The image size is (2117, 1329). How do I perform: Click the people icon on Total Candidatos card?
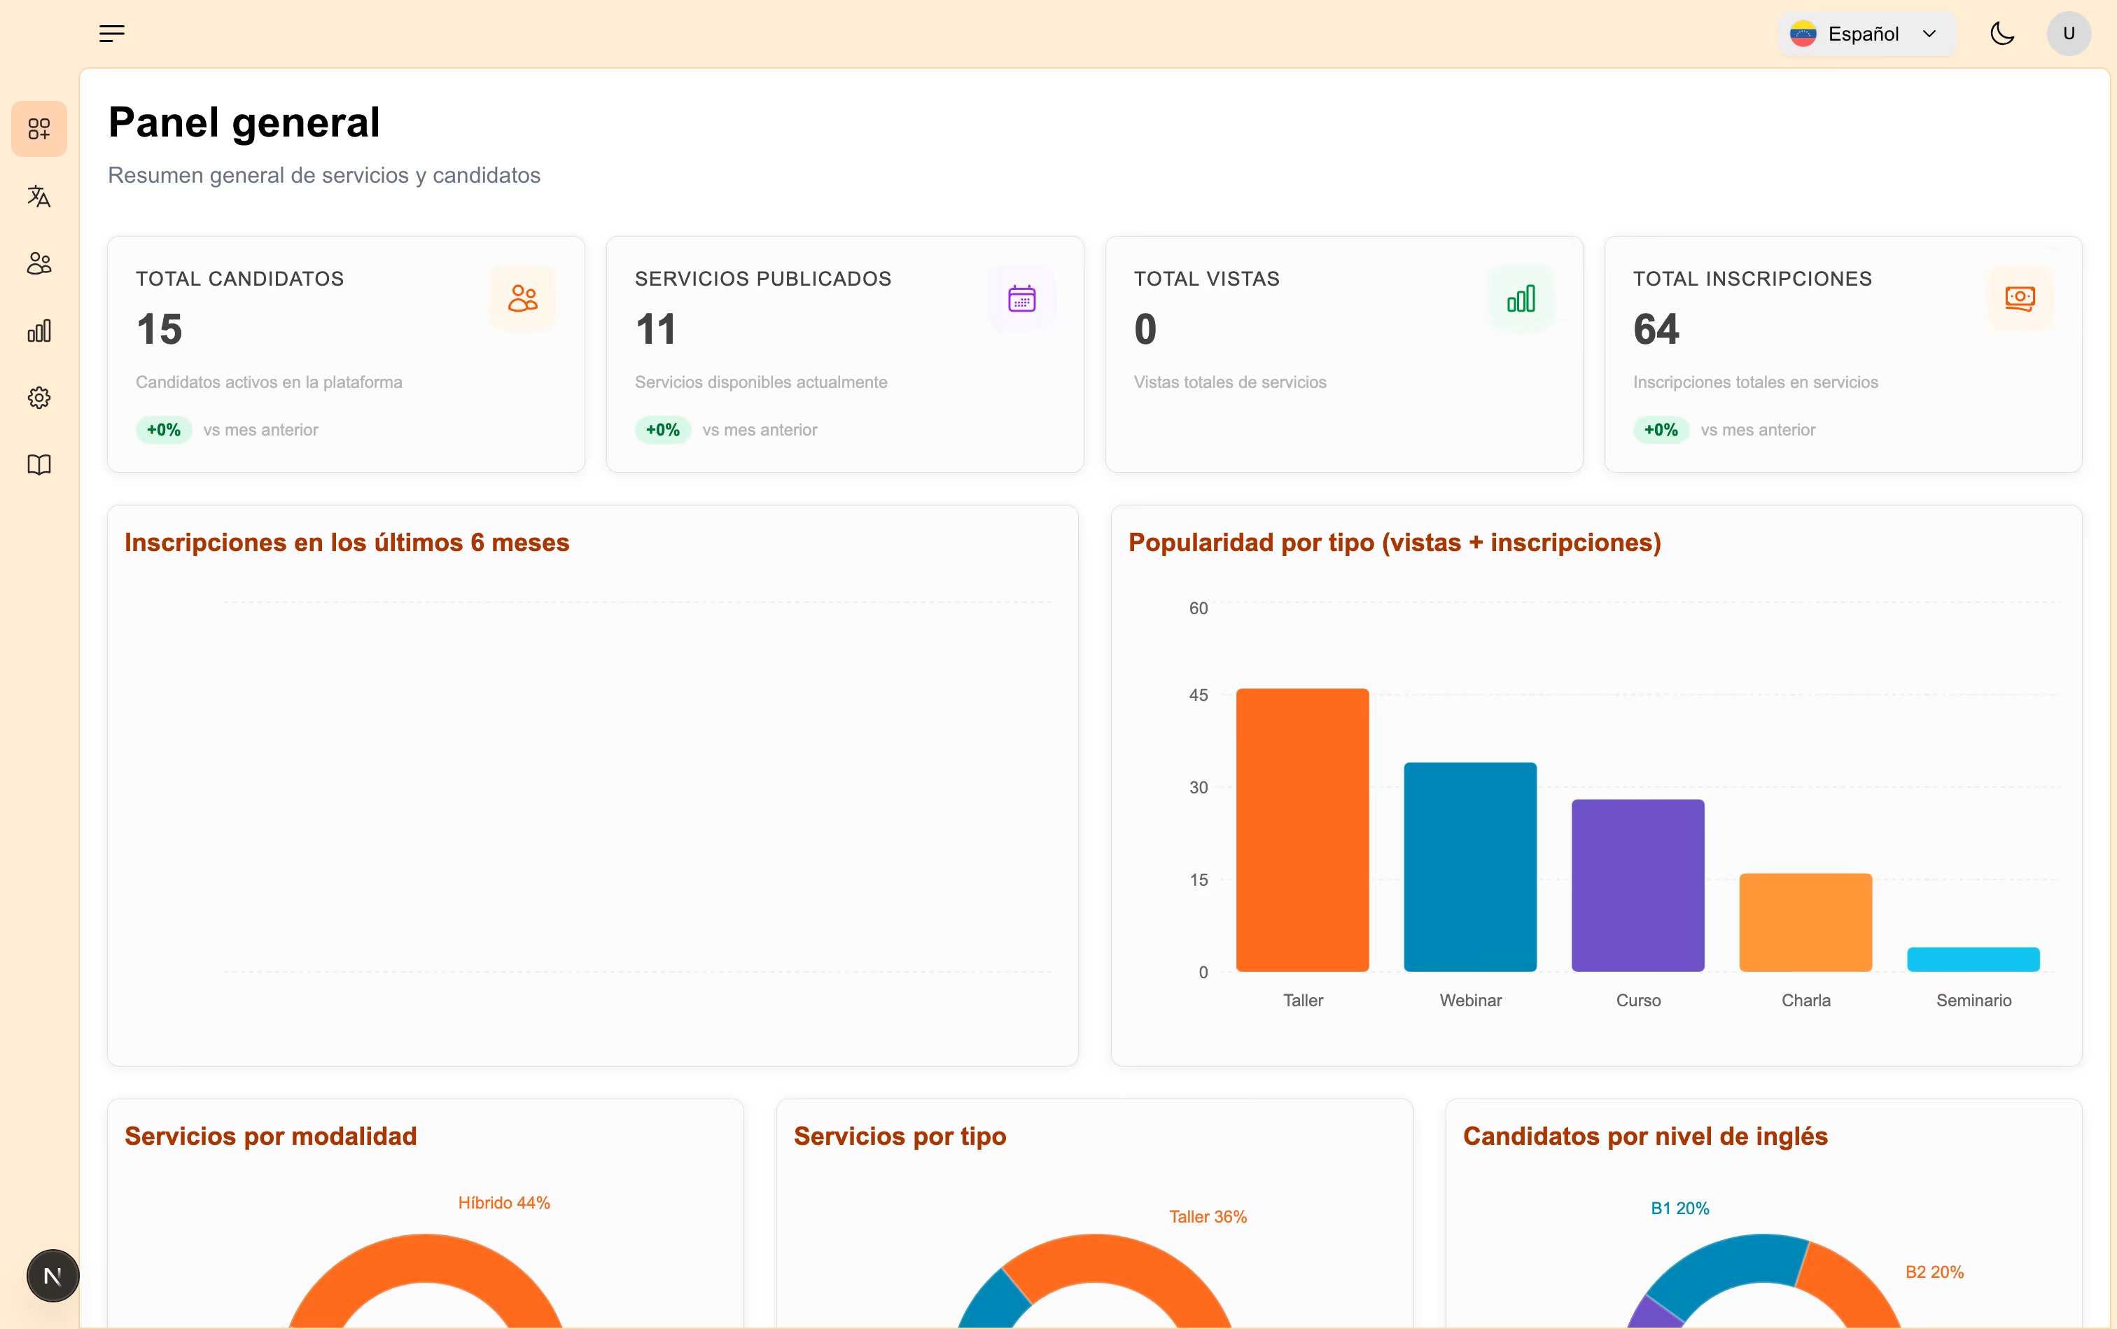pyautogui.click(x=523, y=298)
